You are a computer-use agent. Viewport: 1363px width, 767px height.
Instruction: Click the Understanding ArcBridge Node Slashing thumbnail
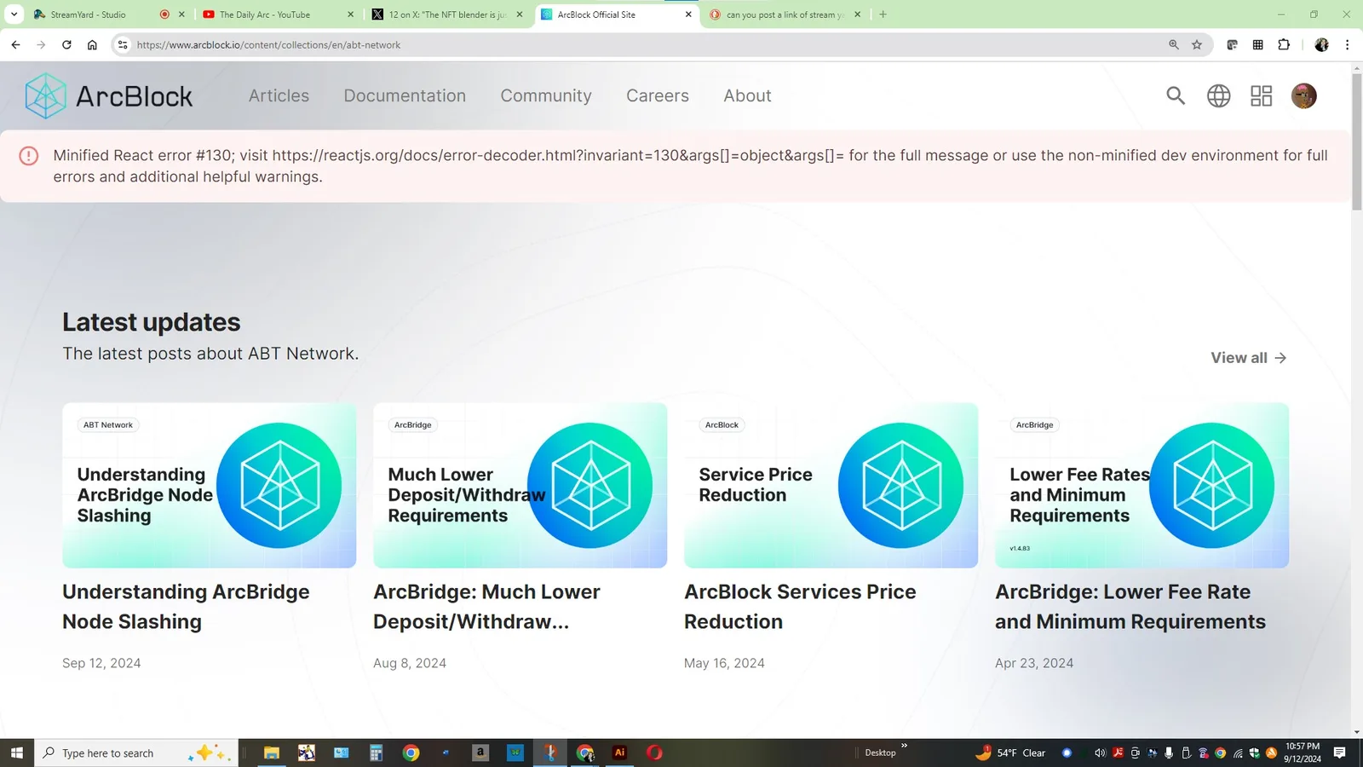(209, 485)
